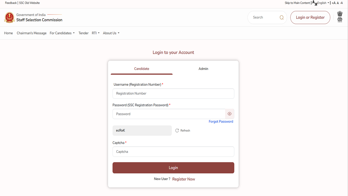This screenshot has width=348, height=196.
Task: Click the national emblem at top right
Action: click(340, 17)
